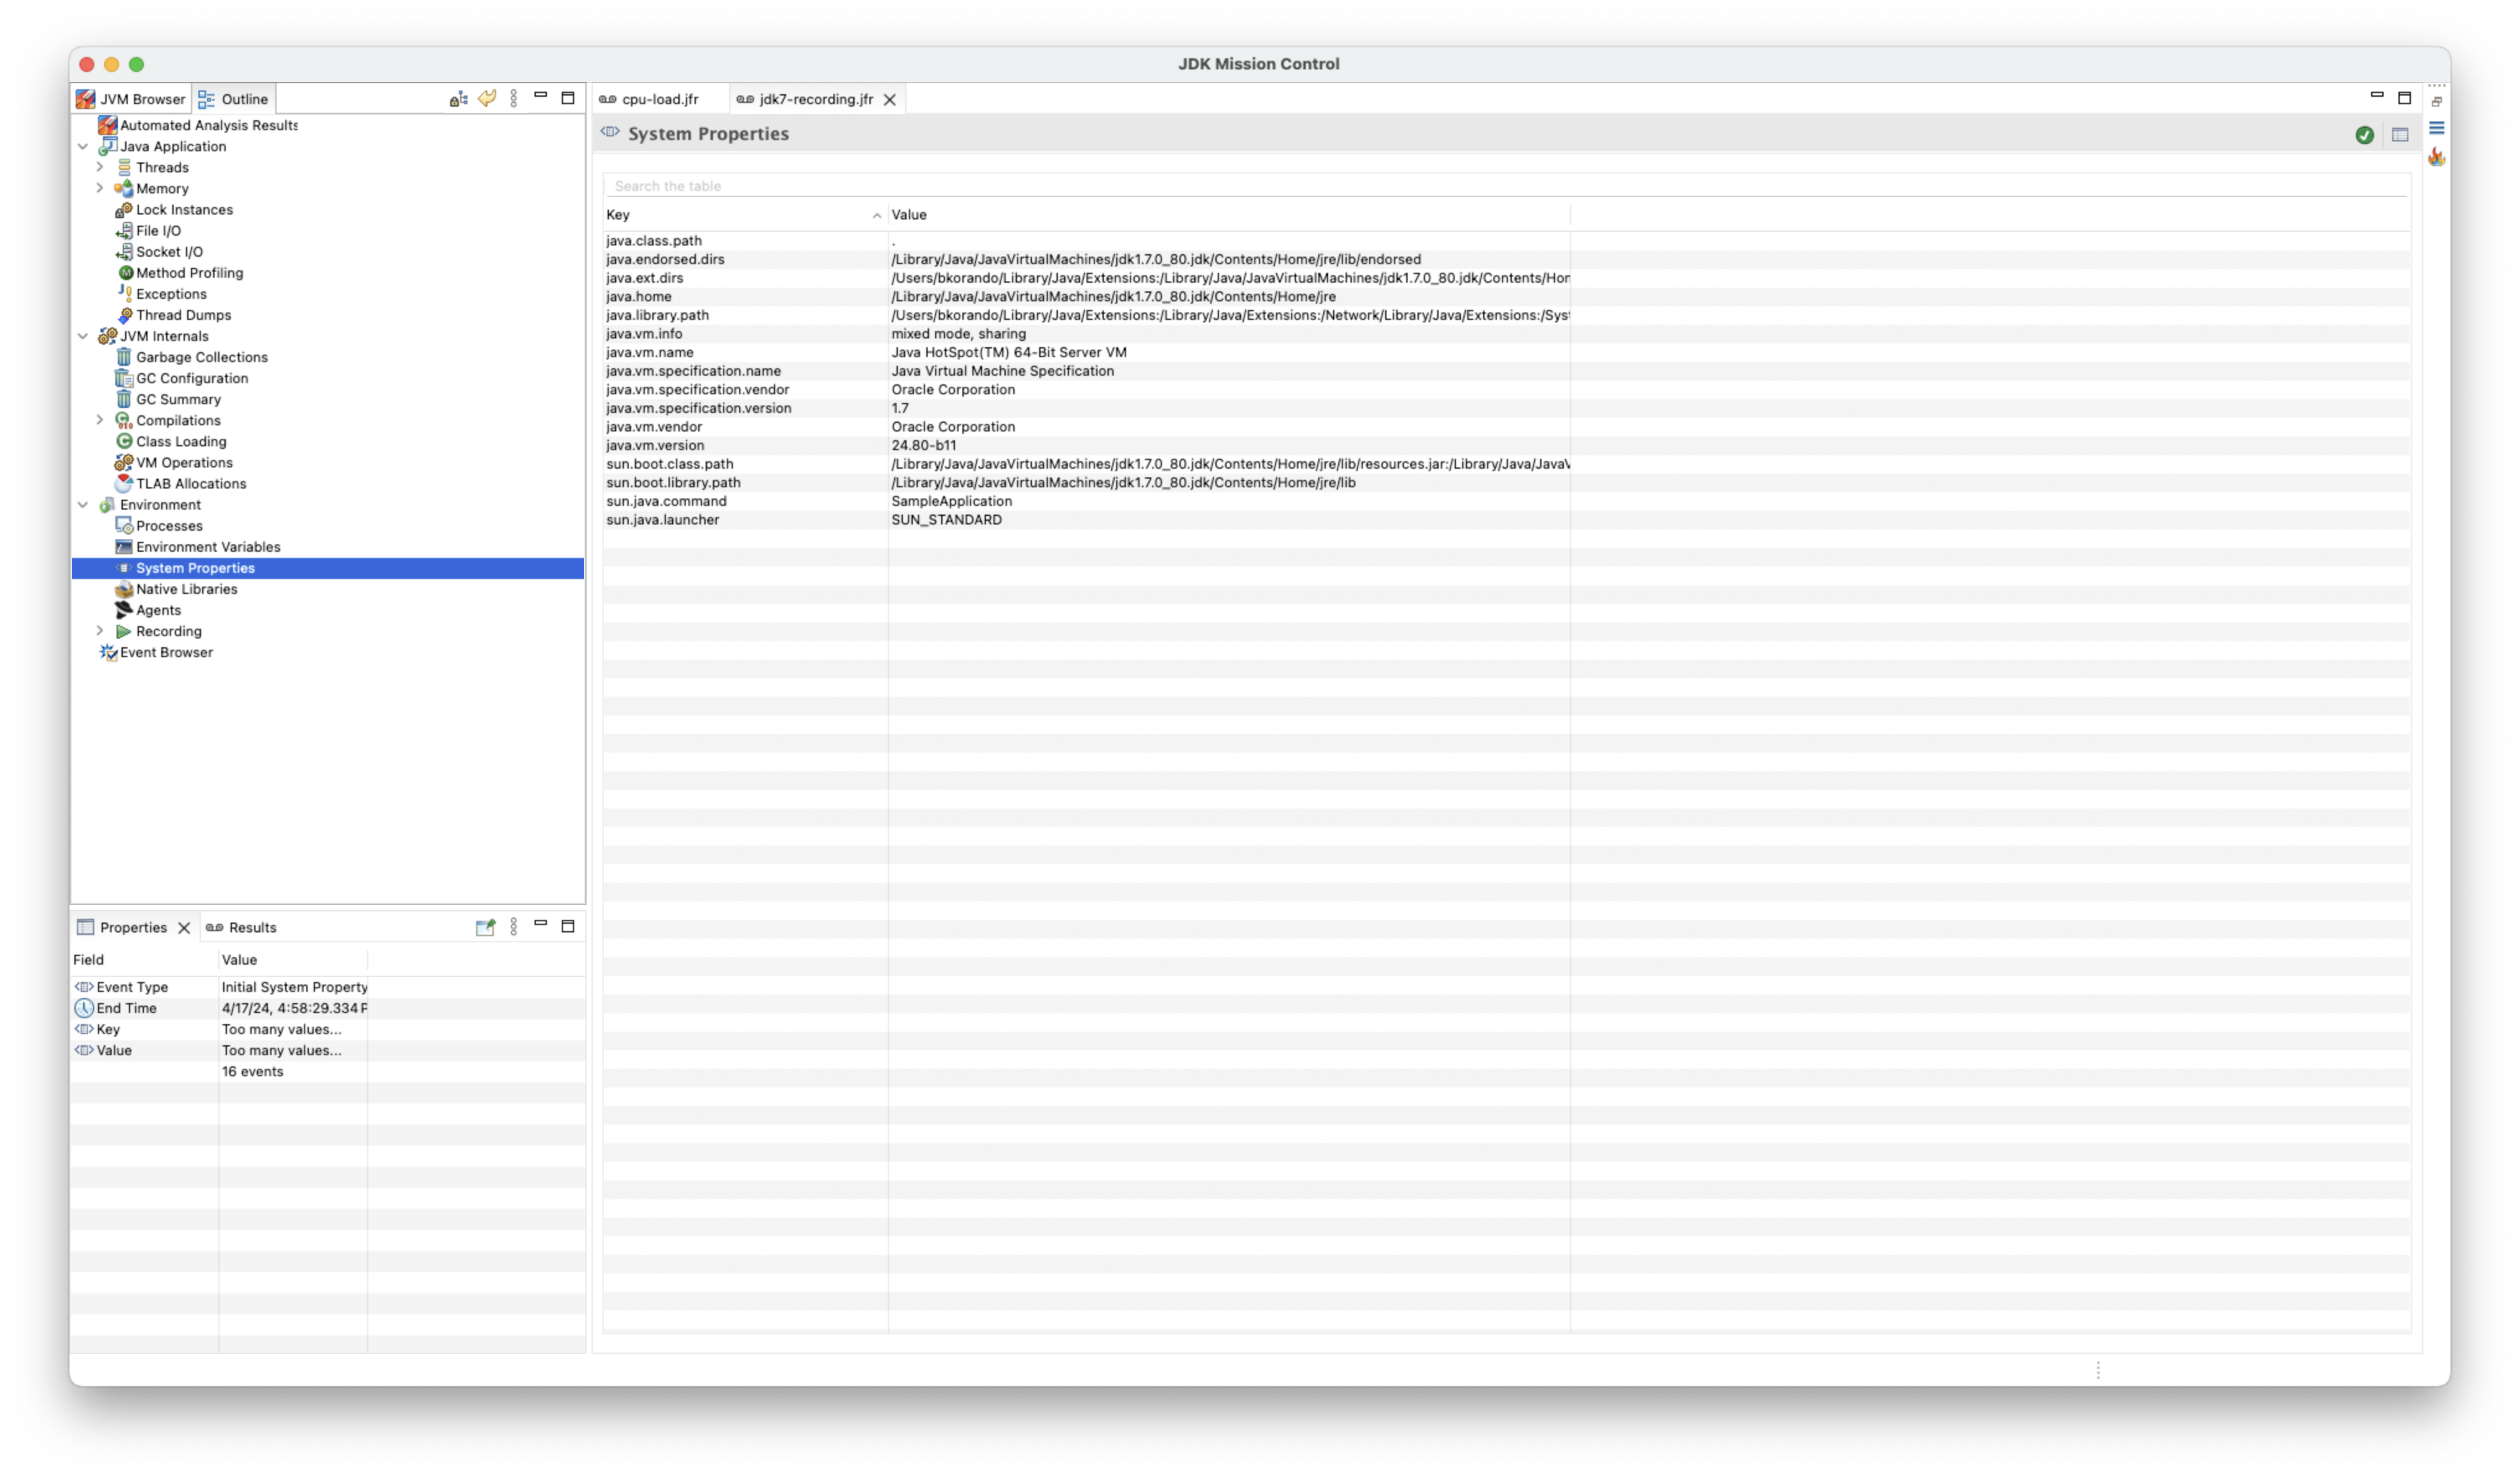Image resolution: width=2520 pixels, height=1478 pixels.
Task: Click the Properties panel export icon
Action: [x=485, y=927]
